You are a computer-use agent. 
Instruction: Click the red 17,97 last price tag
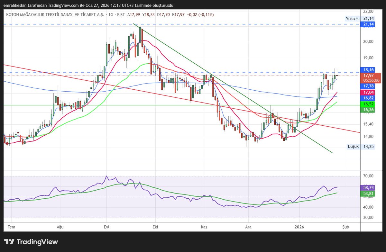click(x=369, y=75)
